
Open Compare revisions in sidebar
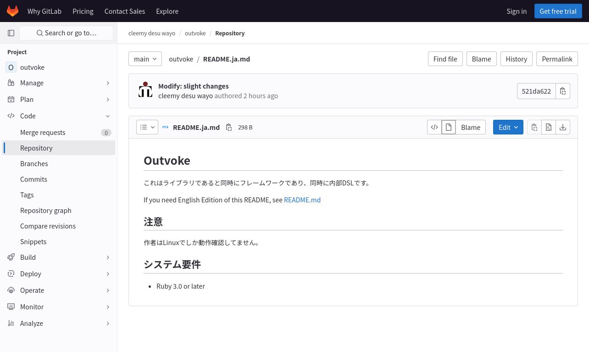click(x=58, y=226)
